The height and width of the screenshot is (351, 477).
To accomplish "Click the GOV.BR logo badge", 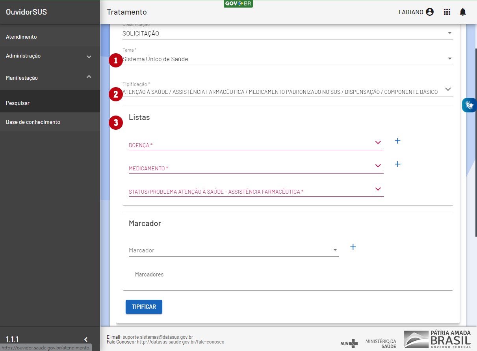I will point(238,4).
